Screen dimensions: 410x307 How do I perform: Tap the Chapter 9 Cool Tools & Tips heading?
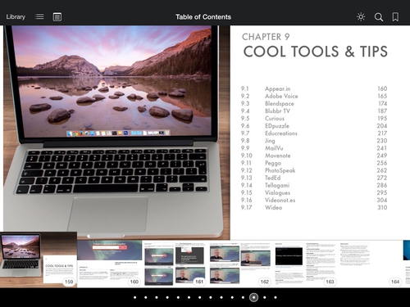click(x=315, y=46)
